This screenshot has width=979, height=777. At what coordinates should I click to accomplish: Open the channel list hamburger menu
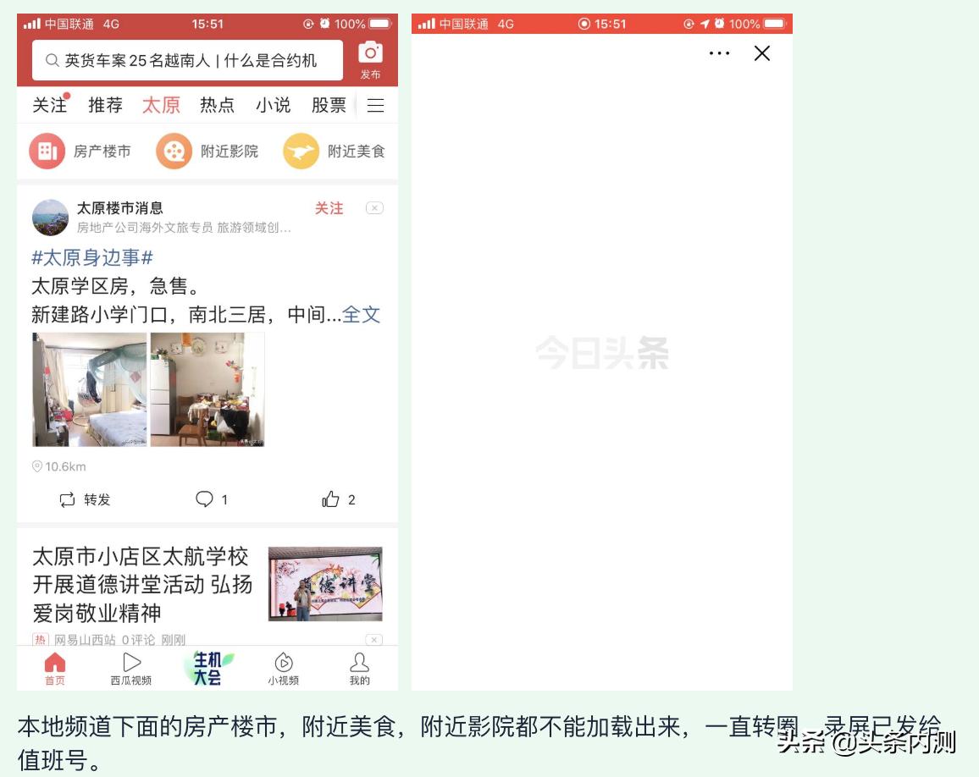pyautogui.click(x=375, y=105)
